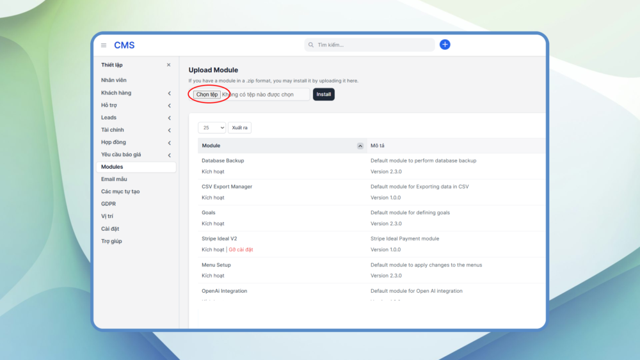Screen dimensions: 640x360
Task: Select the Stripe Ideal V2 module name
Action: click(x=219, y=239)
